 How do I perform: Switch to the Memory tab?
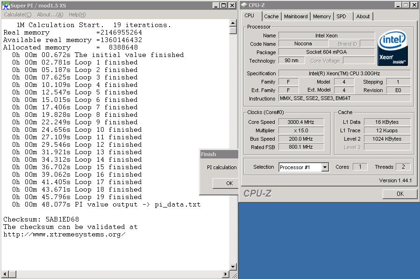coord(322,16)
